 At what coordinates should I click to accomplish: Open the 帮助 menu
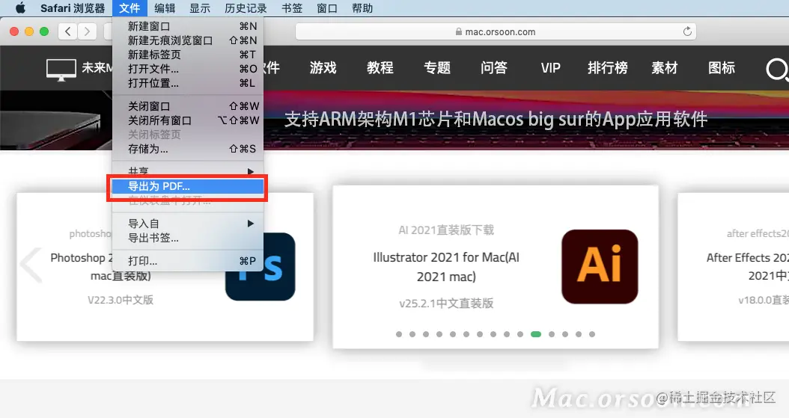[362, 8]
